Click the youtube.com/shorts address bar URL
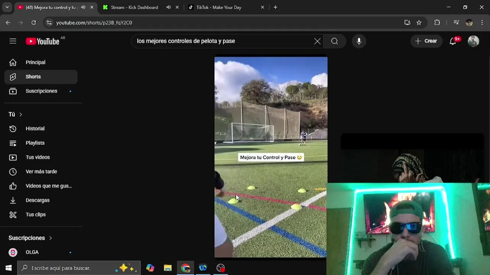 coord(94,23)
